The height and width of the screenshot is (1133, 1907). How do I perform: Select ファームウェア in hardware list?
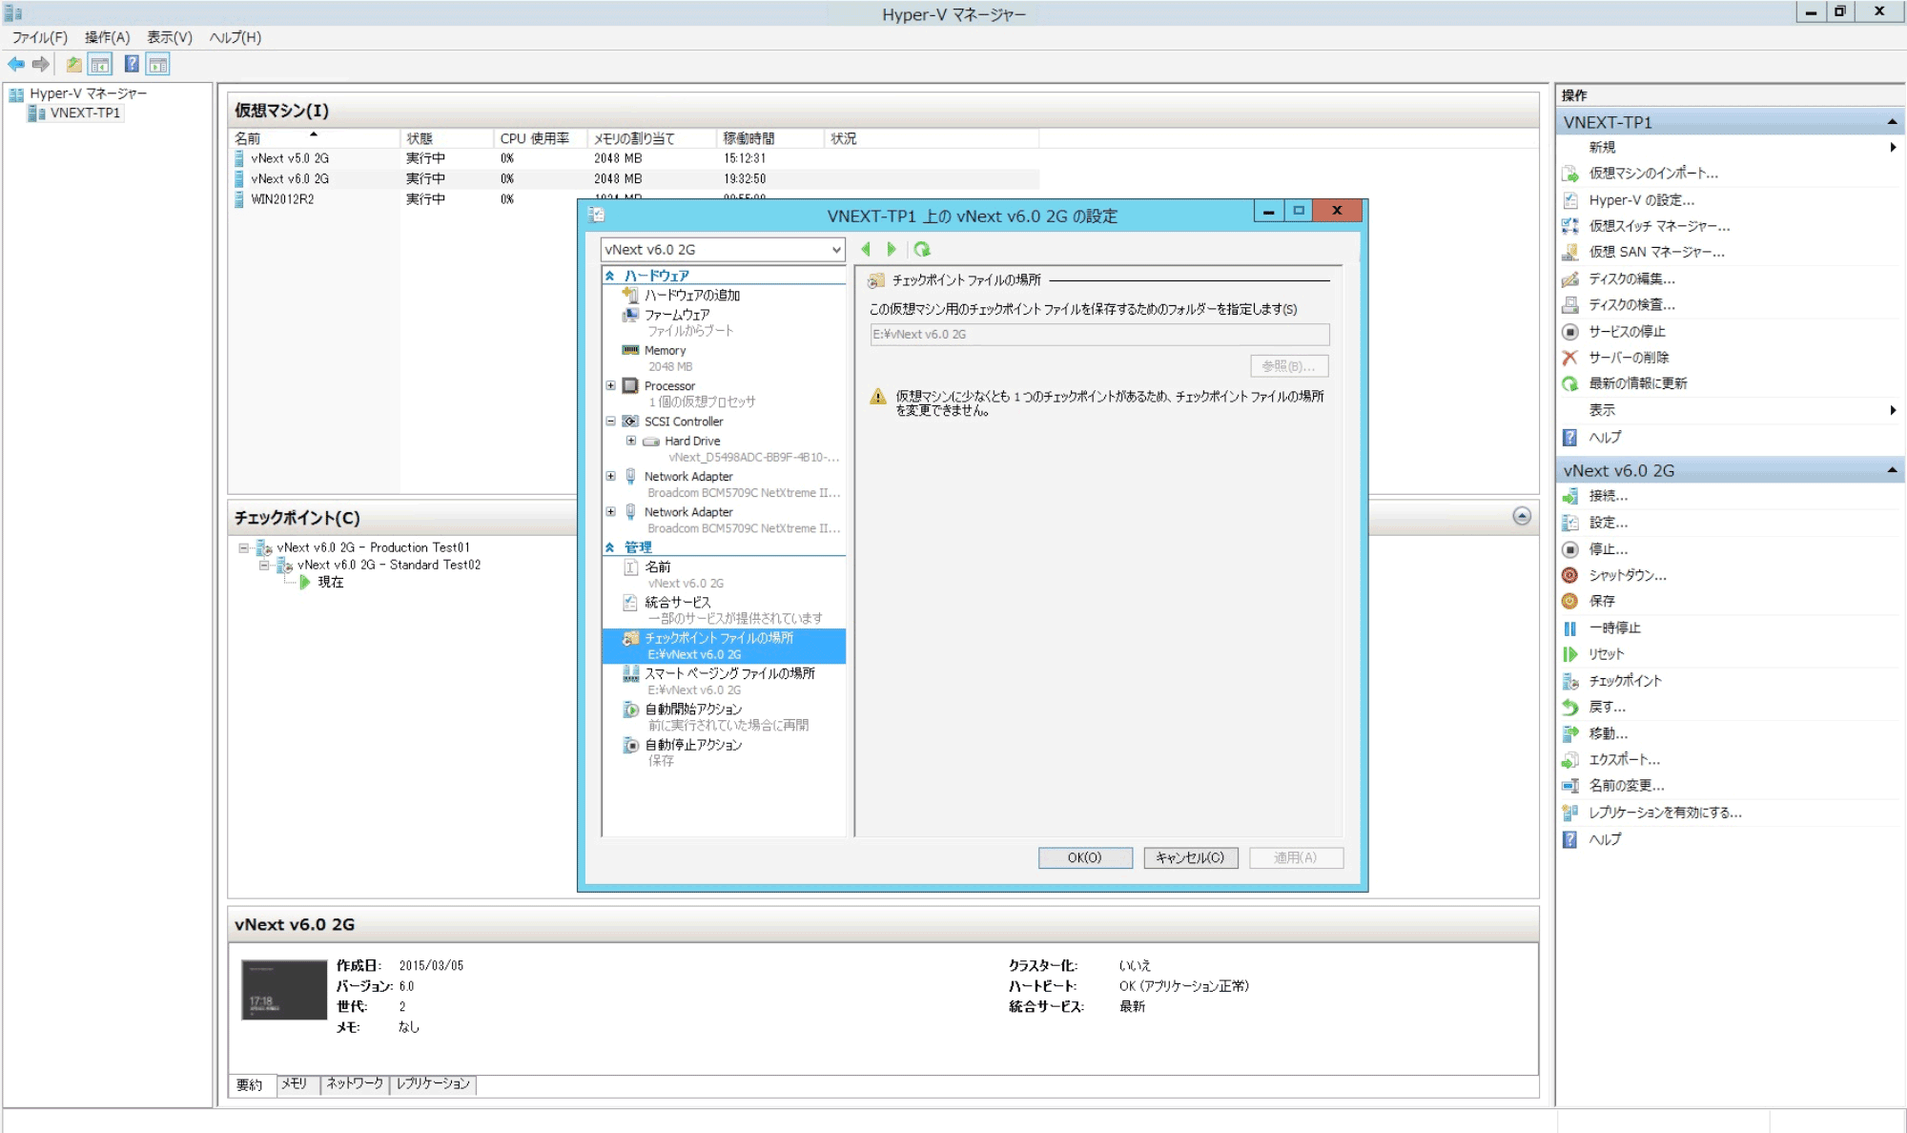coord(676,315)
